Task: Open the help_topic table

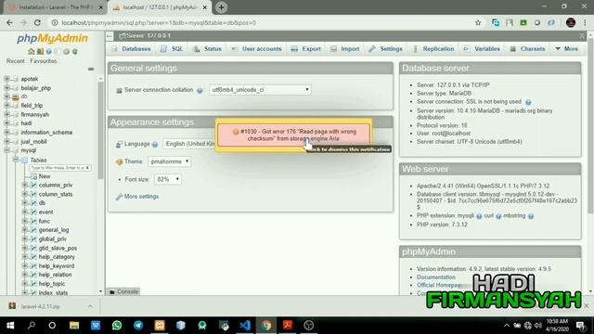Action: coord(52,284)
